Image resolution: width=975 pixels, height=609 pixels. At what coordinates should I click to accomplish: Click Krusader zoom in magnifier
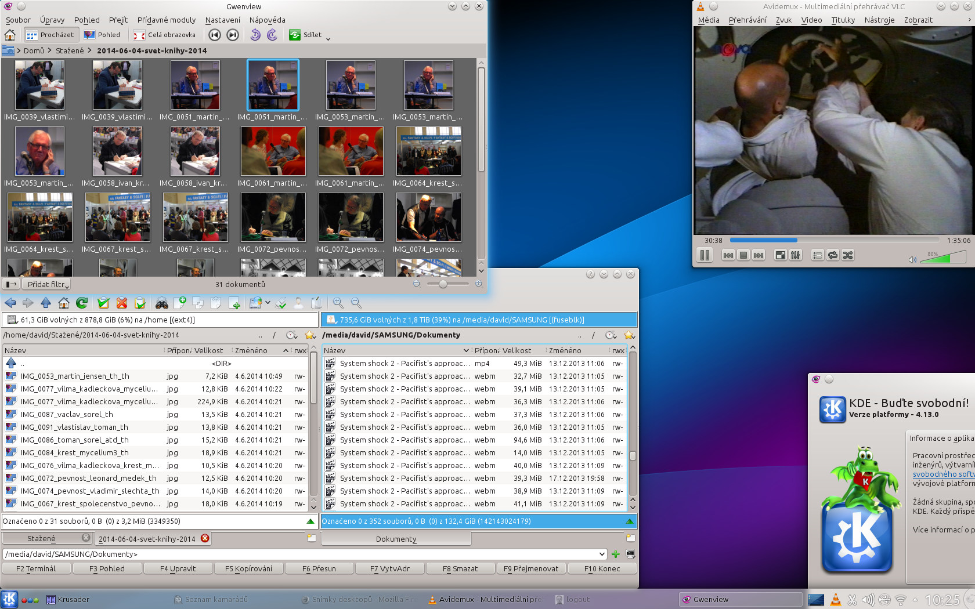338,303
